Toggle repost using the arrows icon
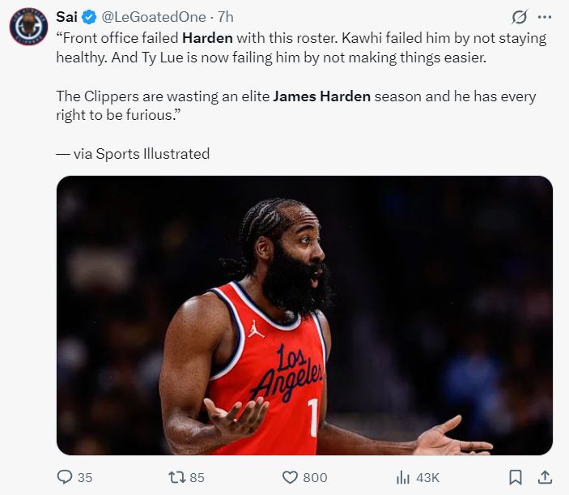569x495 pixels. 175,477
